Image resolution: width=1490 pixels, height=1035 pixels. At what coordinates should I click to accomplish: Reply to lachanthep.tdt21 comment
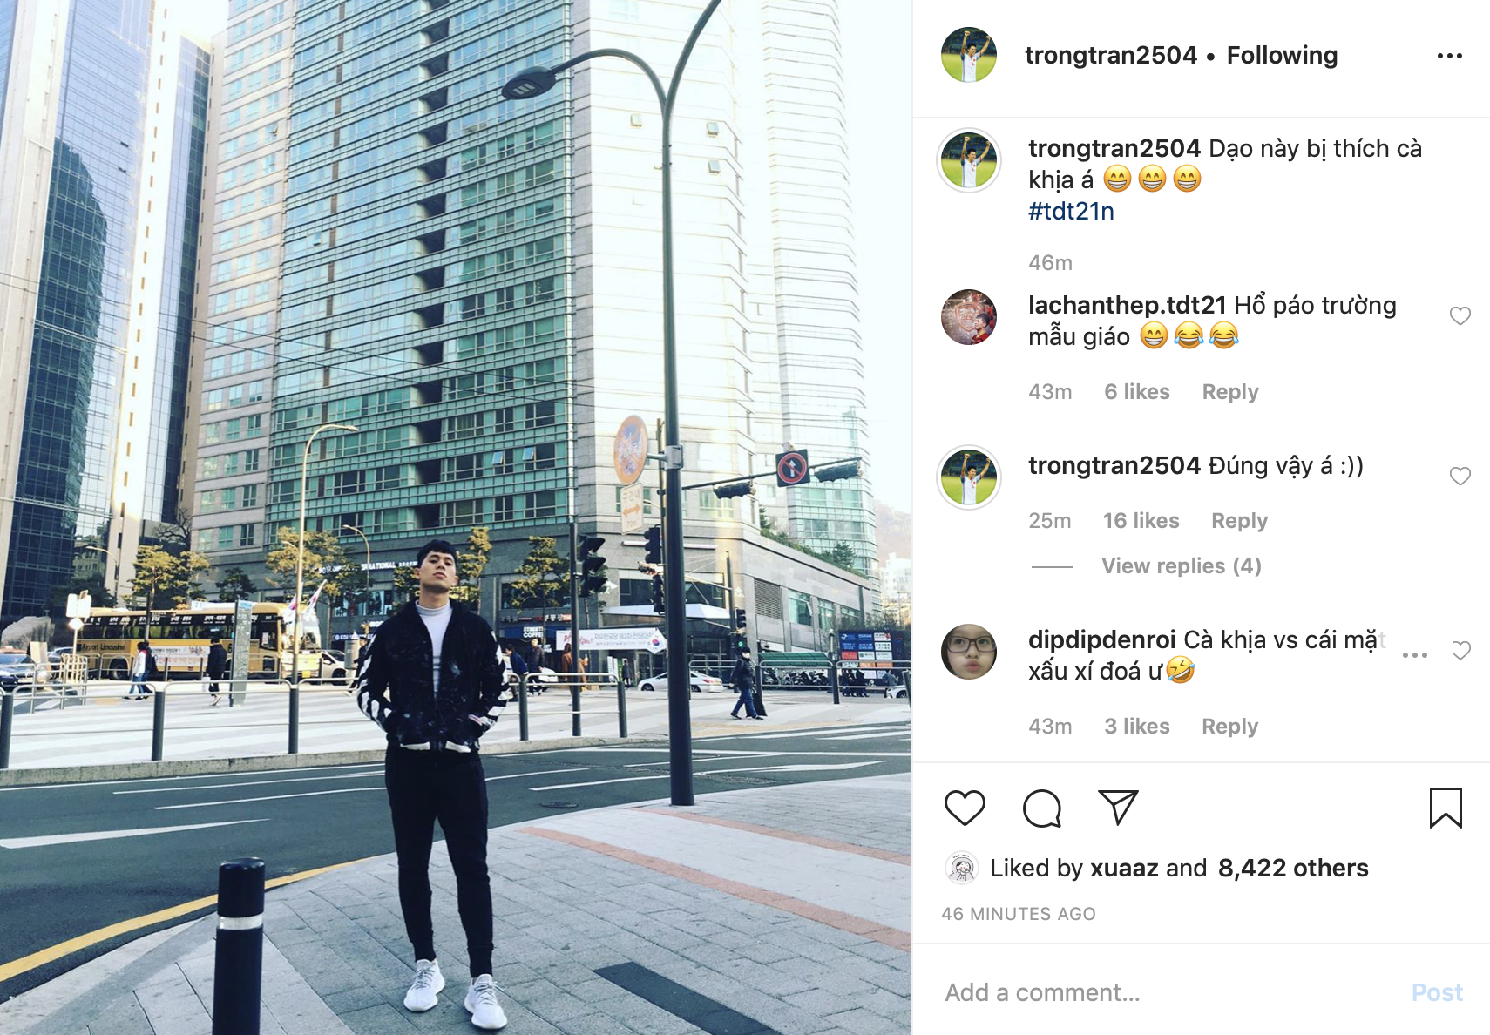click(x=1230, y=392)
